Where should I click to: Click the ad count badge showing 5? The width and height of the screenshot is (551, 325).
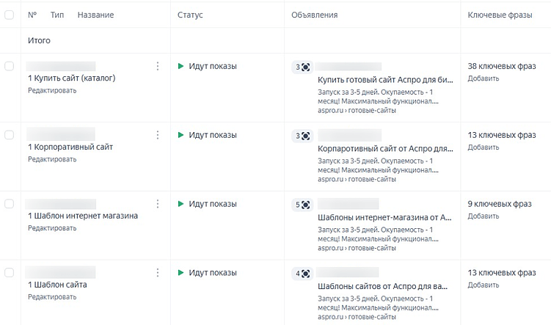click(x=303, y=205)
